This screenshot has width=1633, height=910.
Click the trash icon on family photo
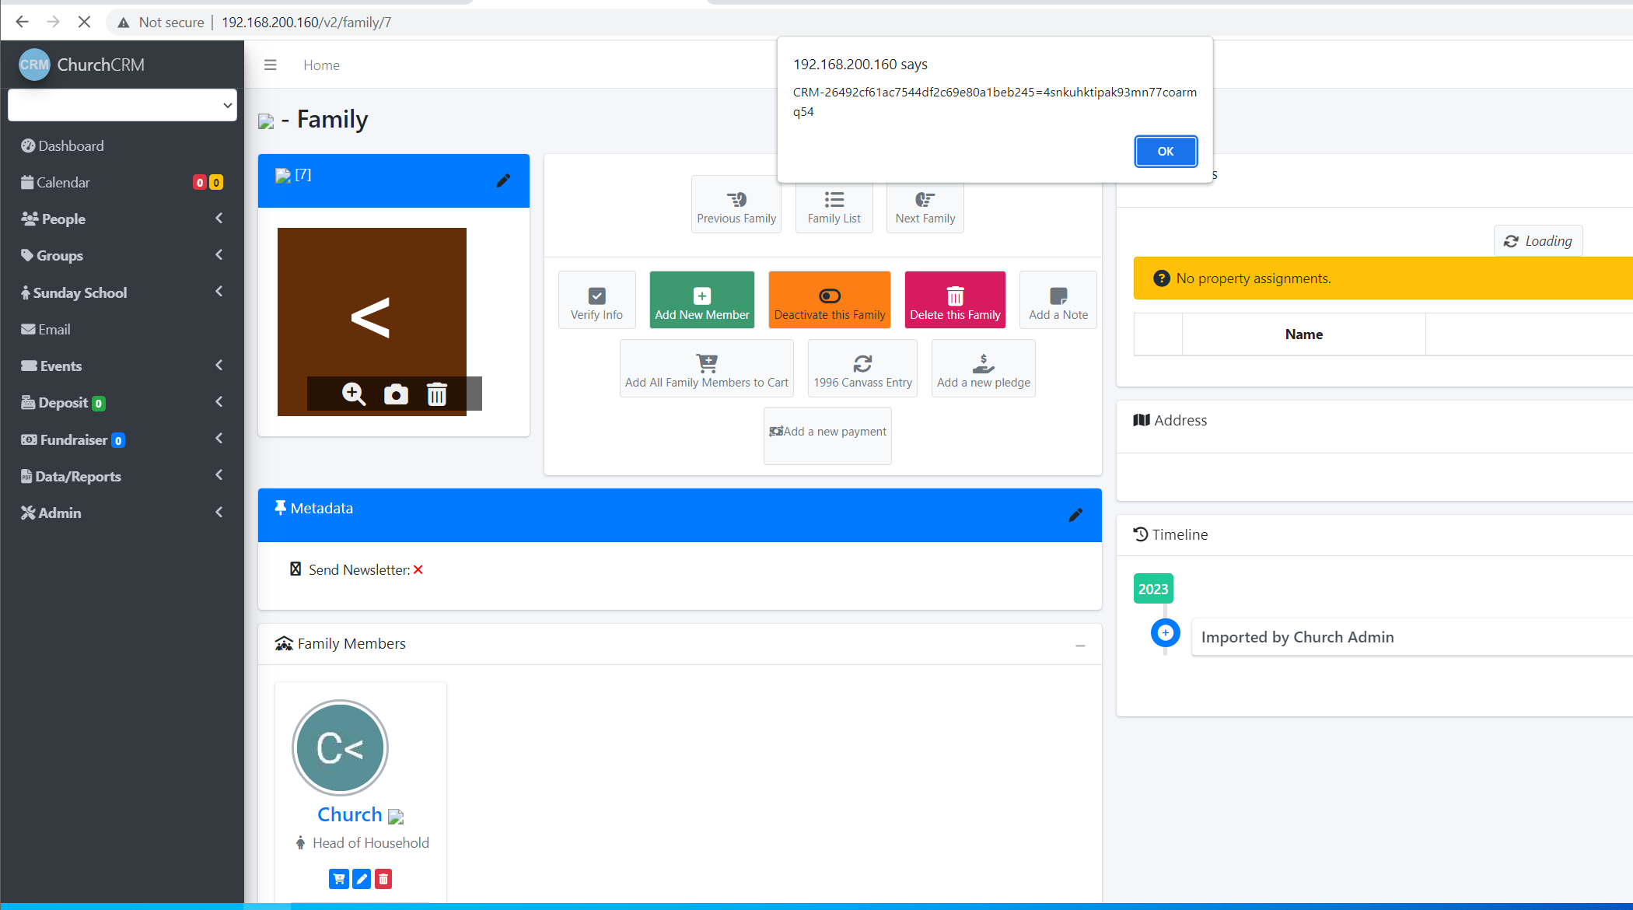point(437,394)
